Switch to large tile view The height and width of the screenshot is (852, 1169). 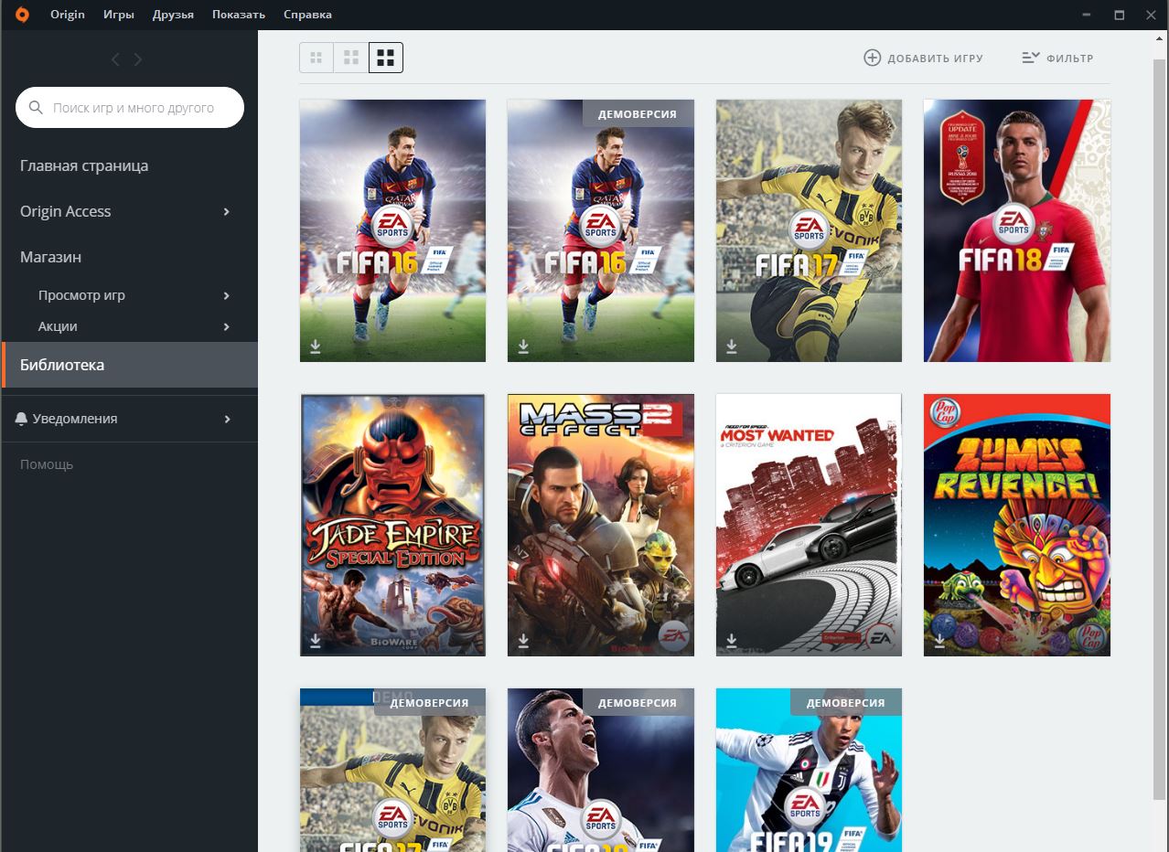tap(386, 58)
